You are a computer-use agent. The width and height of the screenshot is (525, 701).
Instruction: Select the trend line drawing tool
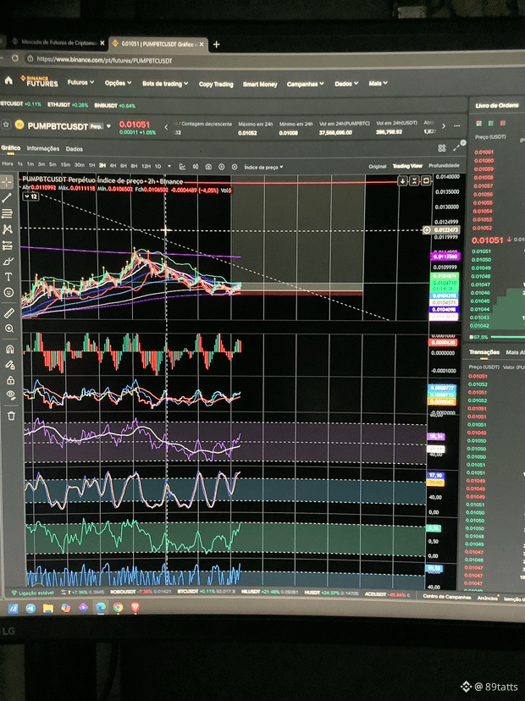click(7, 197)
